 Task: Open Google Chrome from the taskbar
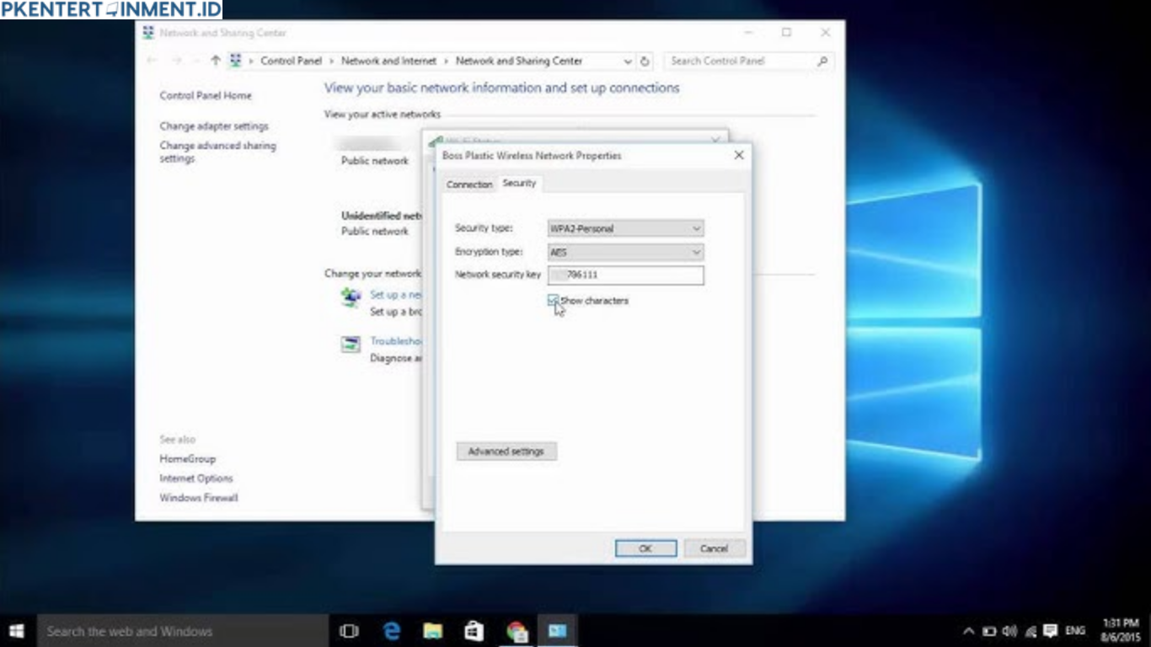tap(517, 631)
